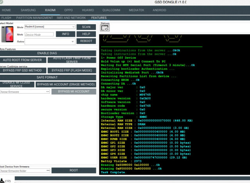Screen dimensions: 250x183
Task: Click the 'External RAM SIZE' log line
Action: (x=145, y=128)
